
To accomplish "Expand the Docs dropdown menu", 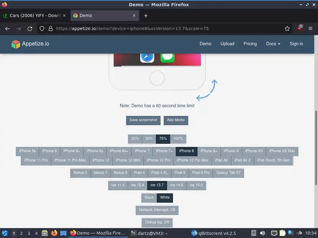I will [x=273, y=44].
